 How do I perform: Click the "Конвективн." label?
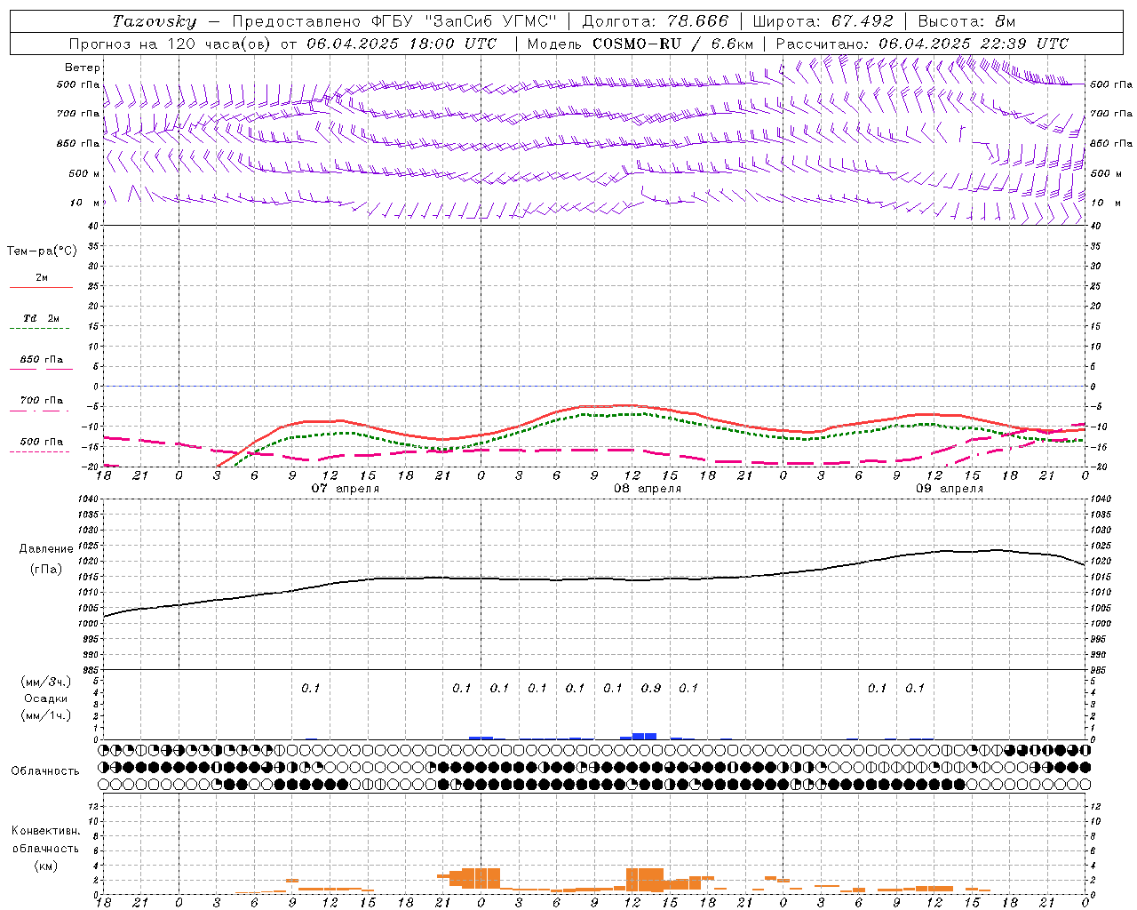45,831
